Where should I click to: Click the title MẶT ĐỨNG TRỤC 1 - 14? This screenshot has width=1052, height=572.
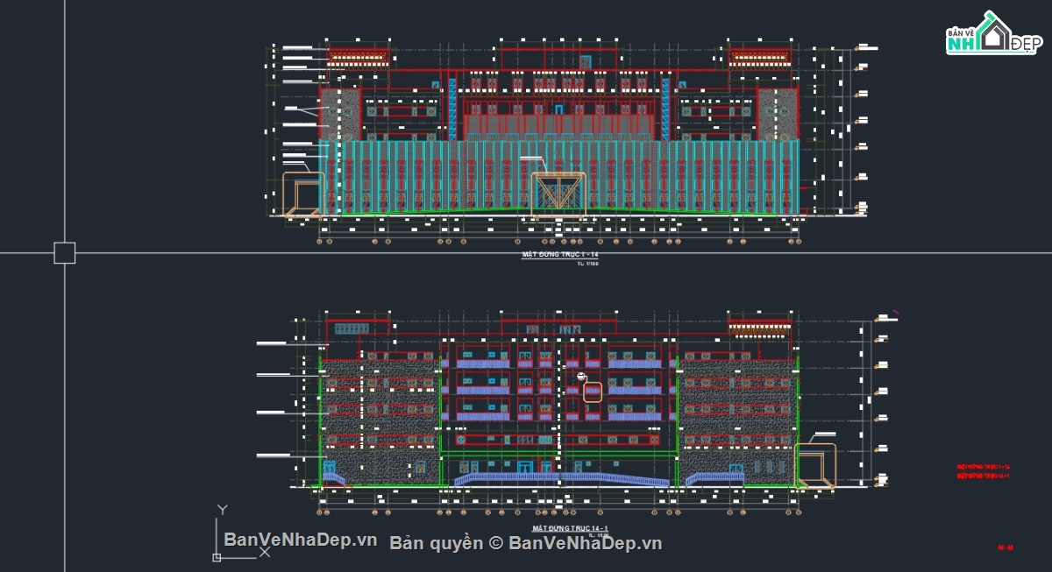click(560, 254)
